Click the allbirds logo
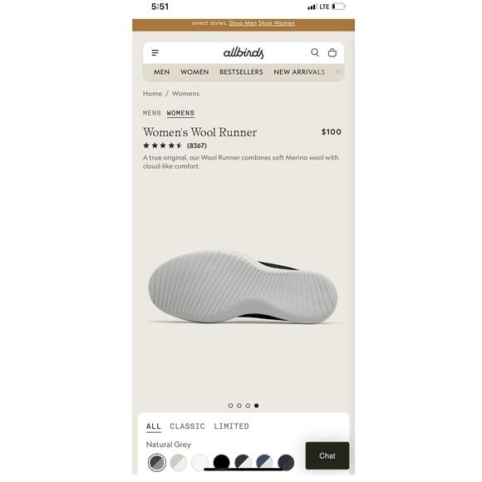This screenshot has width=482, height=482. 243,53
